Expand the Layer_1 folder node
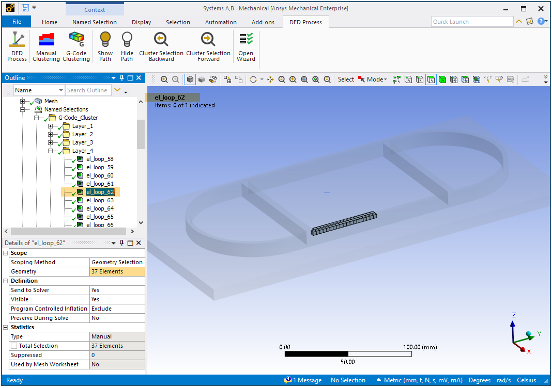Screen dimensions: 552x388 [x=50, y=126]
